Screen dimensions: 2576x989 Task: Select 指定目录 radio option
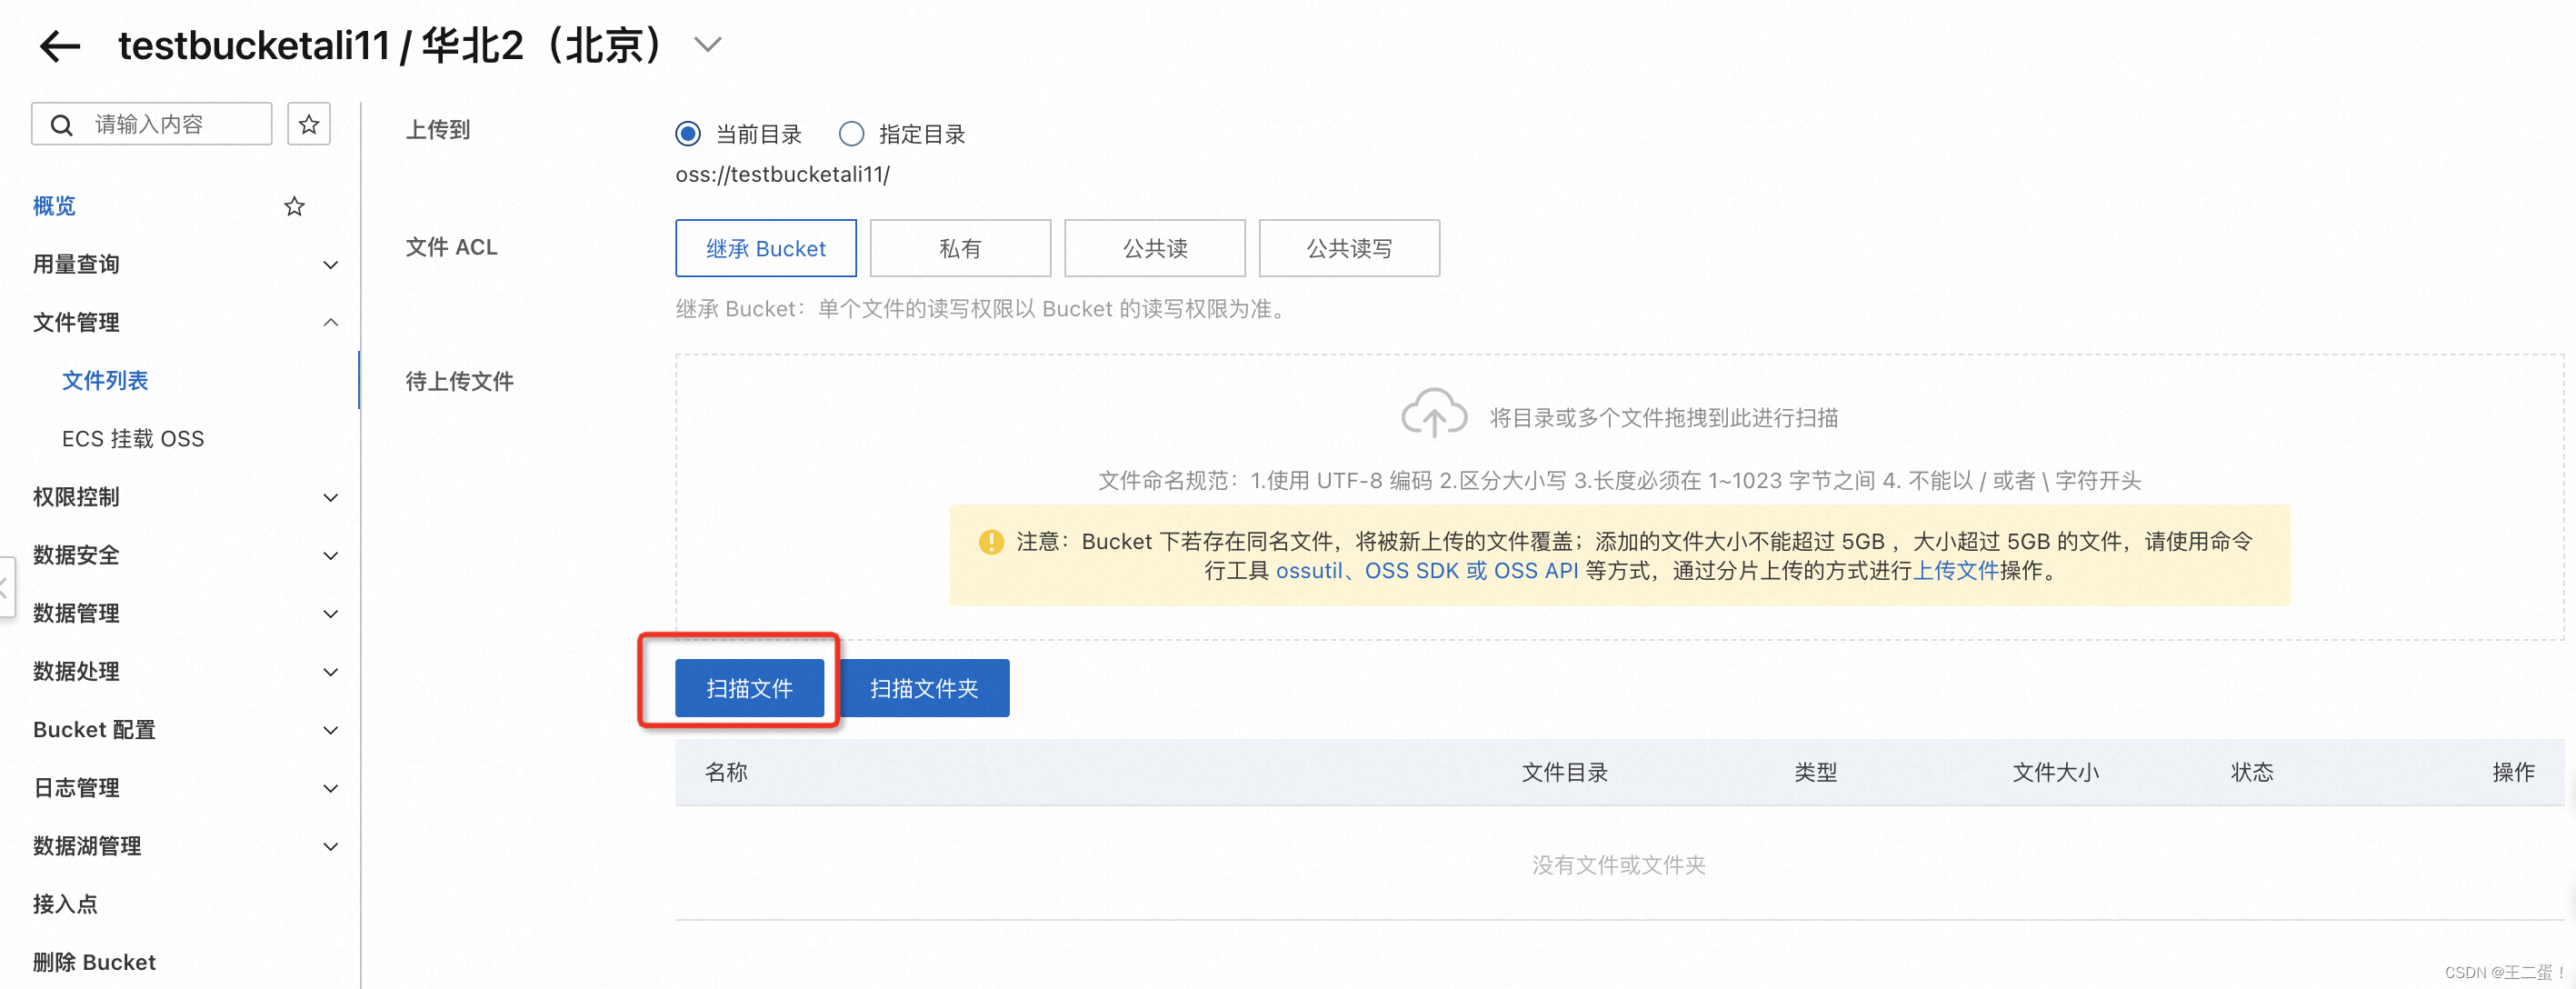click(x=851, y=134)
